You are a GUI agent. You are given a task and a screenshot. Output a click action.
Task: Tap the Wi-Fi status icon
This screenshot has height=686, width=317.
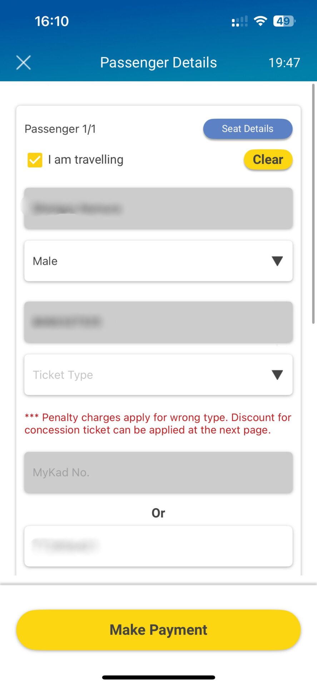pyautogui.click(x=261, y=21)
